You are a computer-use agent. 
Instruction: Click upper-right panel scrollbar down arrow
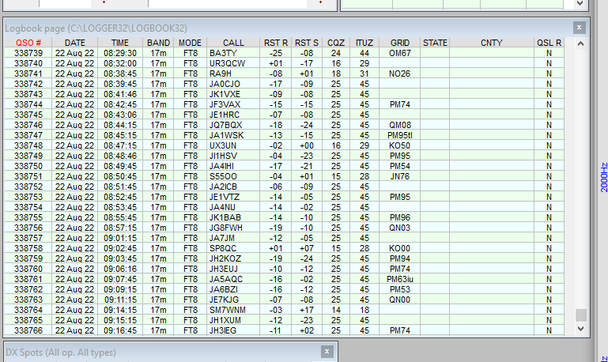[x=580, y=3]
